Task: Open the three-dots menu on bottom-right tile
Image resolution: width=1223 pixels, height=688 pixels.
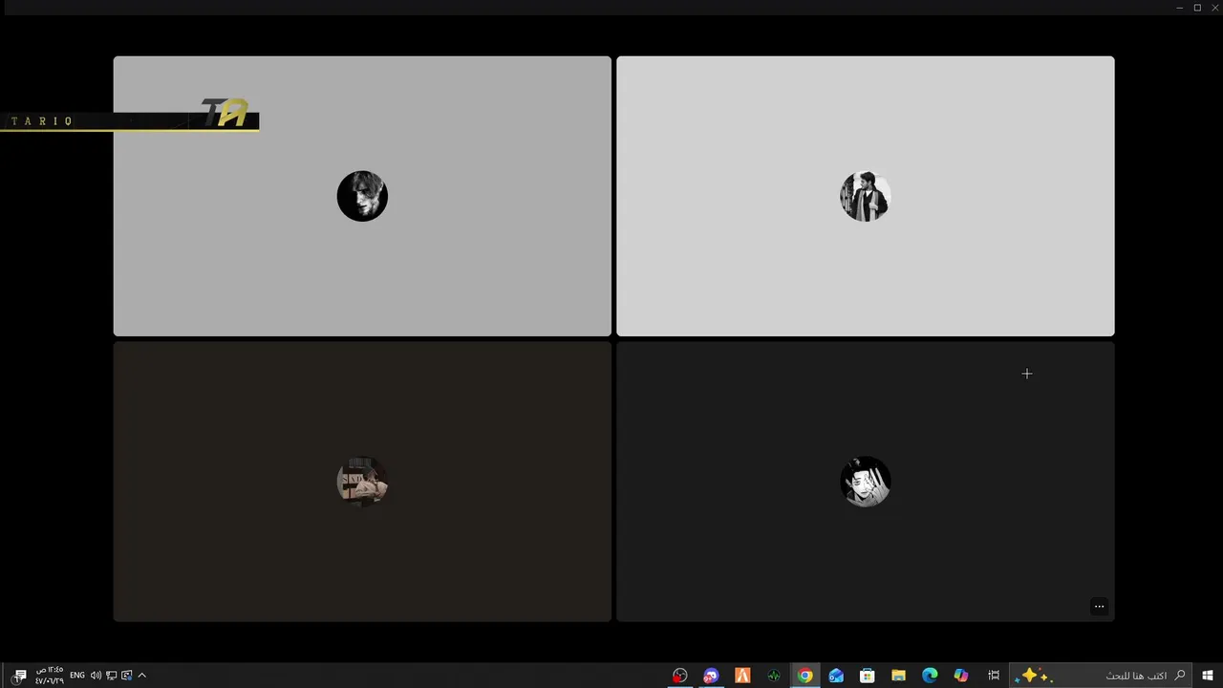Action: point(1099,607)
